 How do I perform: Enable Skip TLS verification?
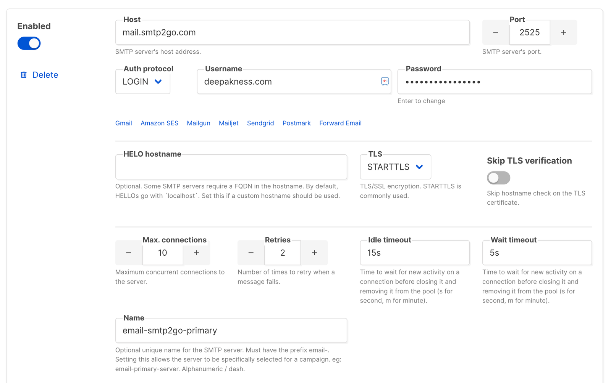[x=498, y=178]
